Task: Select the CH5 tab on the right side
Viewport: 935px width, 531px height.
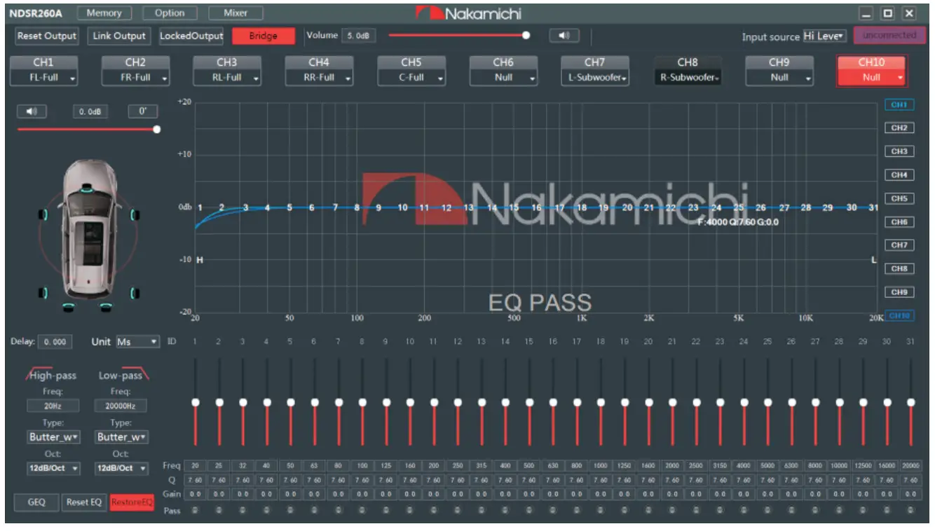Action: coord(899,198)
